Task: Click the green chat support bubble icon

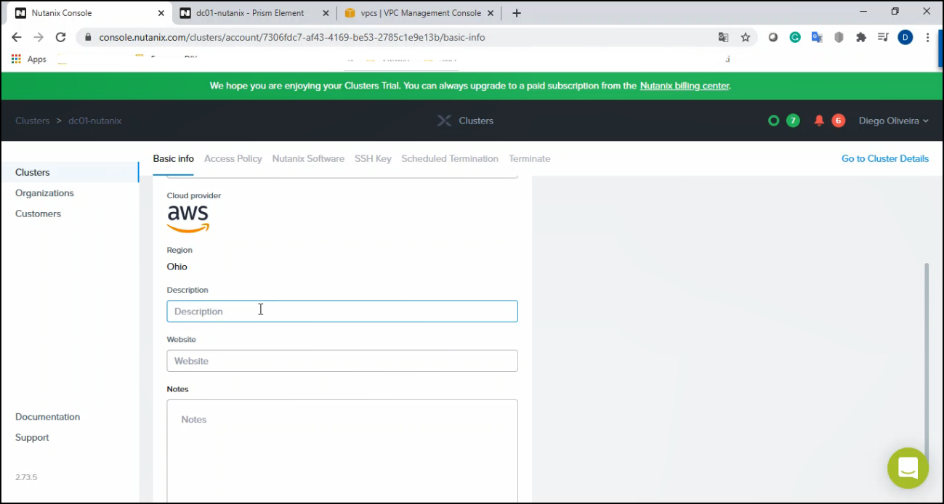Action: [908, 468]
